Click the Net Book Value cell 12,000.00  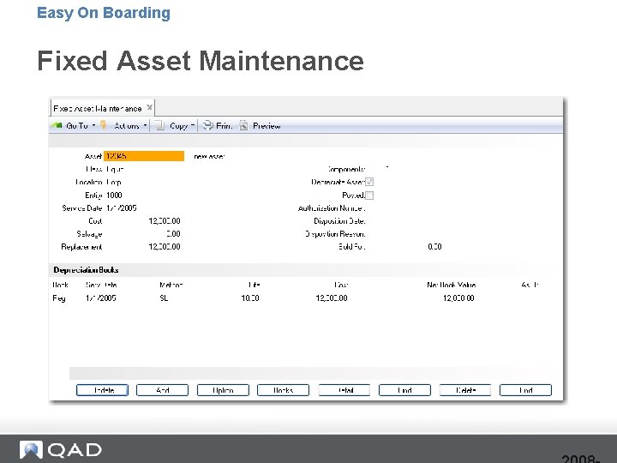pos(458,298)
